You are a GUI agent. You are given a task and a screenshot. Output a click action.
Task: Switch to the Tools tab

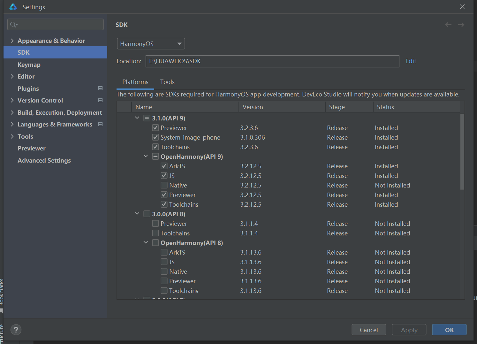(167, 82)
